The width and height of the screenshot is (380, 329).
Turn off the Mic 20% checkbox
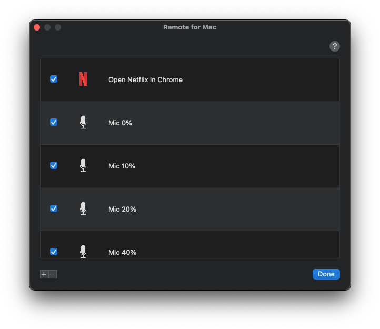54,208
